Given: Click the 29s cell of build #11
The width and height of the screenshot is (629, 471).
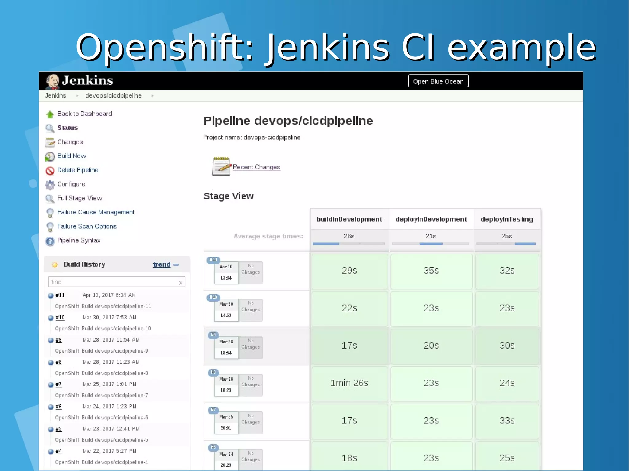Looking at the screenshot, I should click(349, 271).
